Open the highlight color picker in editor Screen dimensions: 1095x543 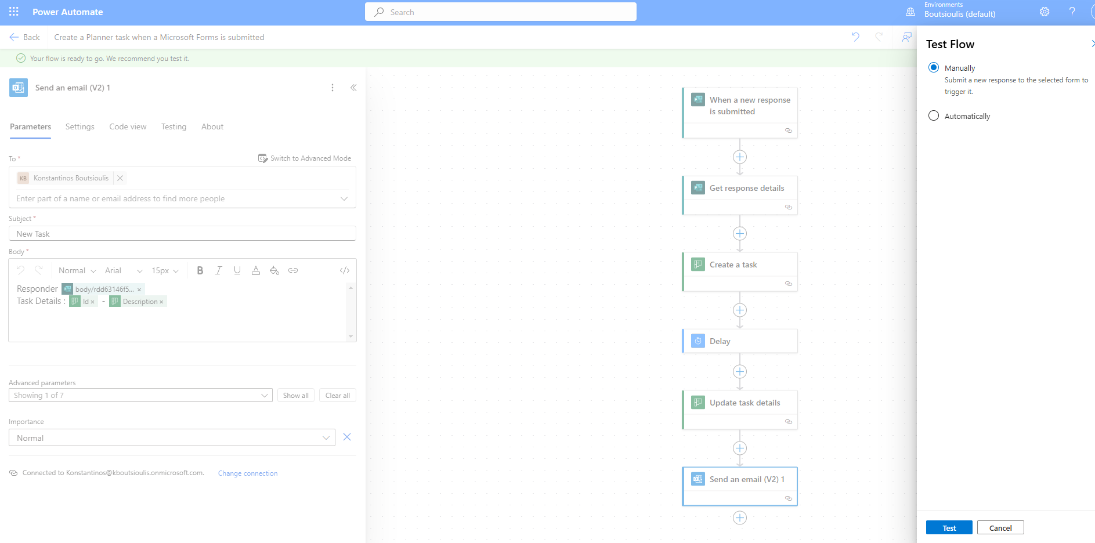click(x=274, y=270)
